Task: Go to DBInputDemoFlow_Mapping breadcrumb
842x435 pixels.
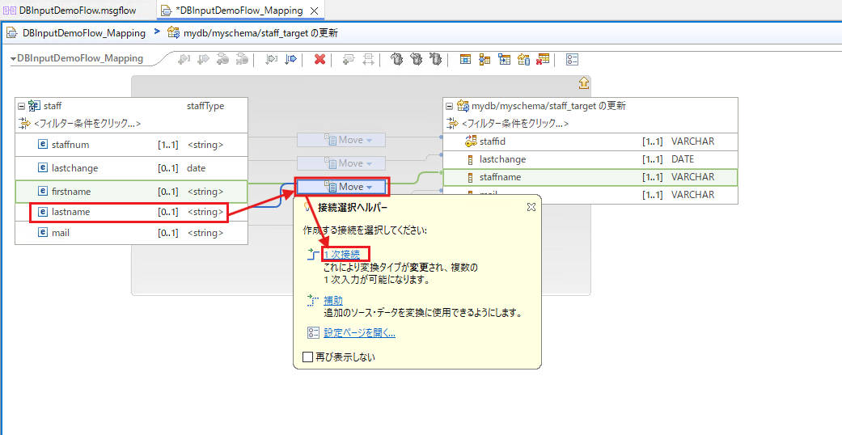Action: 84,33
